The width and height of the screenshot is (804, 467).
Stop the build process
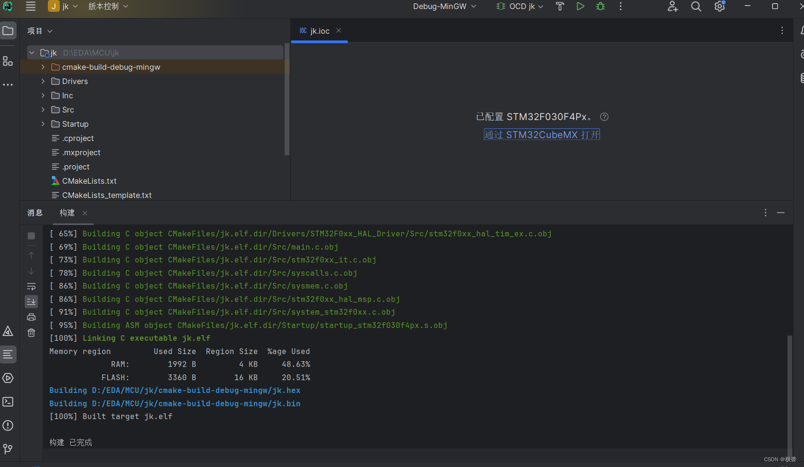click(31, 236)
